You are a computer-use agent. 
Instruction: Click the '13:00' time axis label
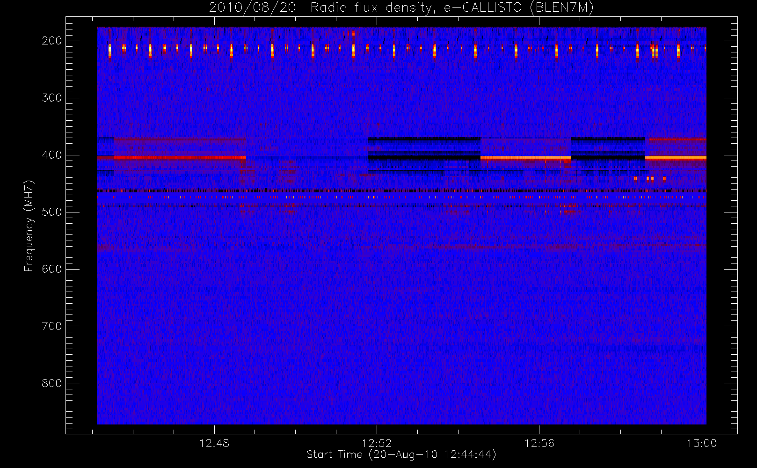pos(702,443)
